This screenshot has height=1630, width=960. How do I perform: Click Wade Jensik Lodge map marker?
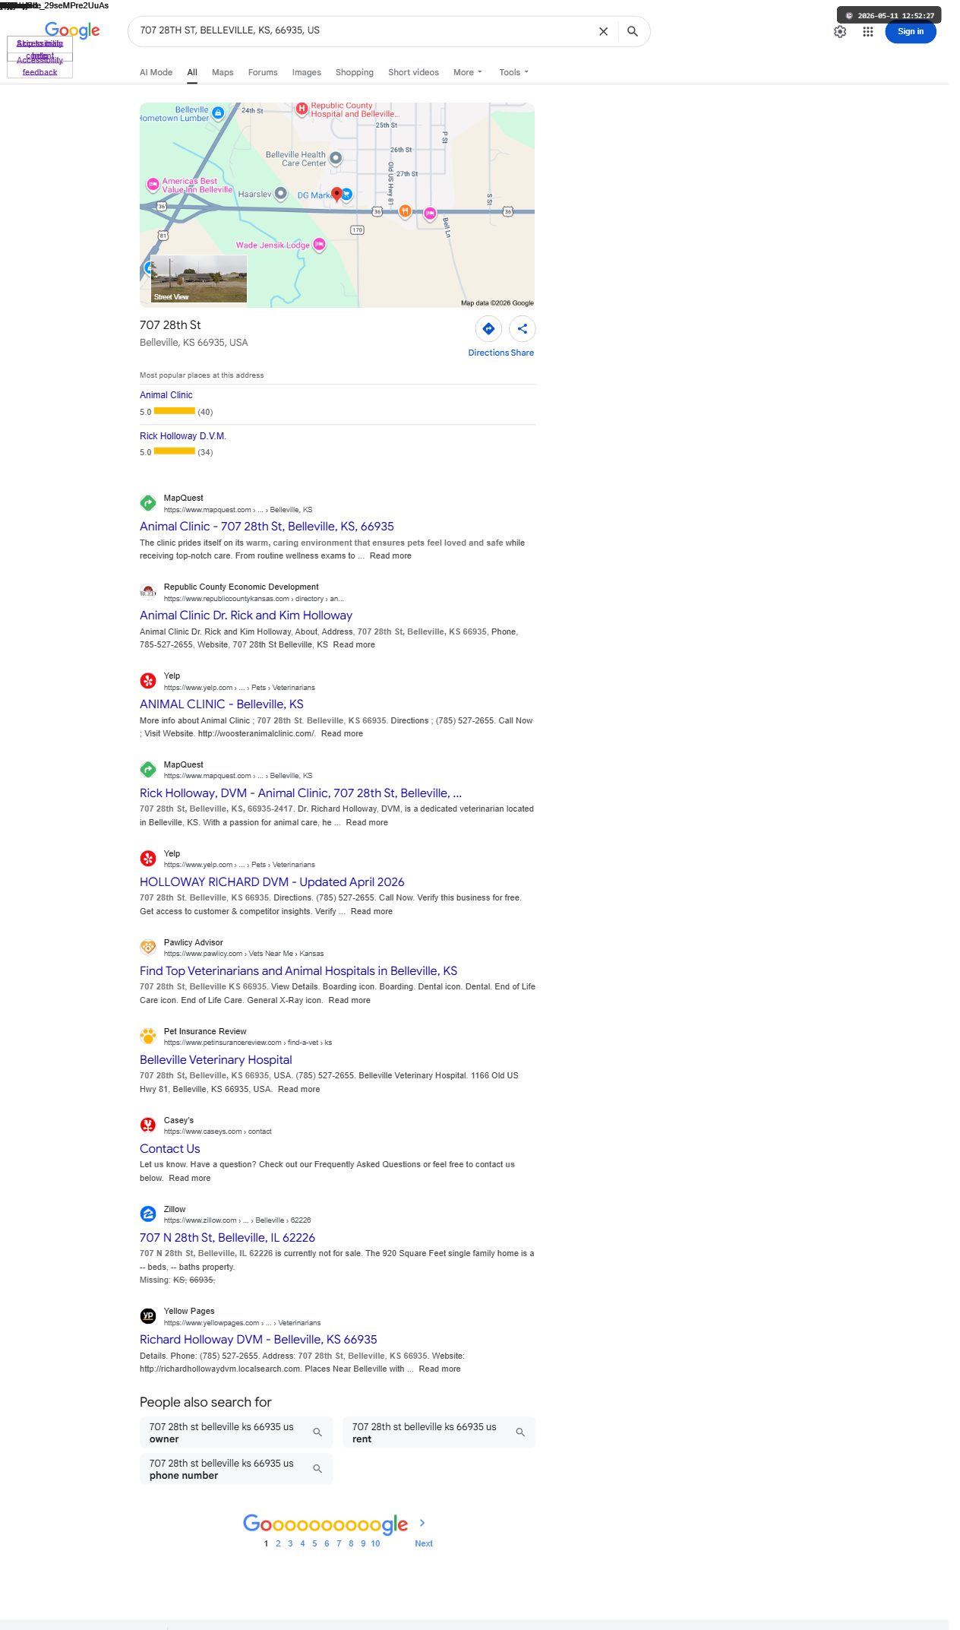point(320,244)
